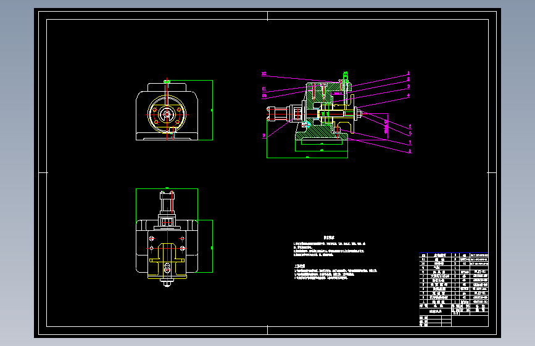Select balloon number 3 in section view

[409, 86]
